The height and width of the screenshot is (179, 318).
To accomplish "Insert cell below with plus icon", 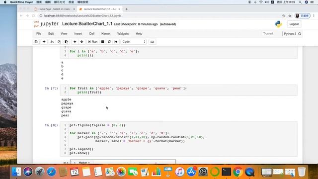I will tap(44, 42).
